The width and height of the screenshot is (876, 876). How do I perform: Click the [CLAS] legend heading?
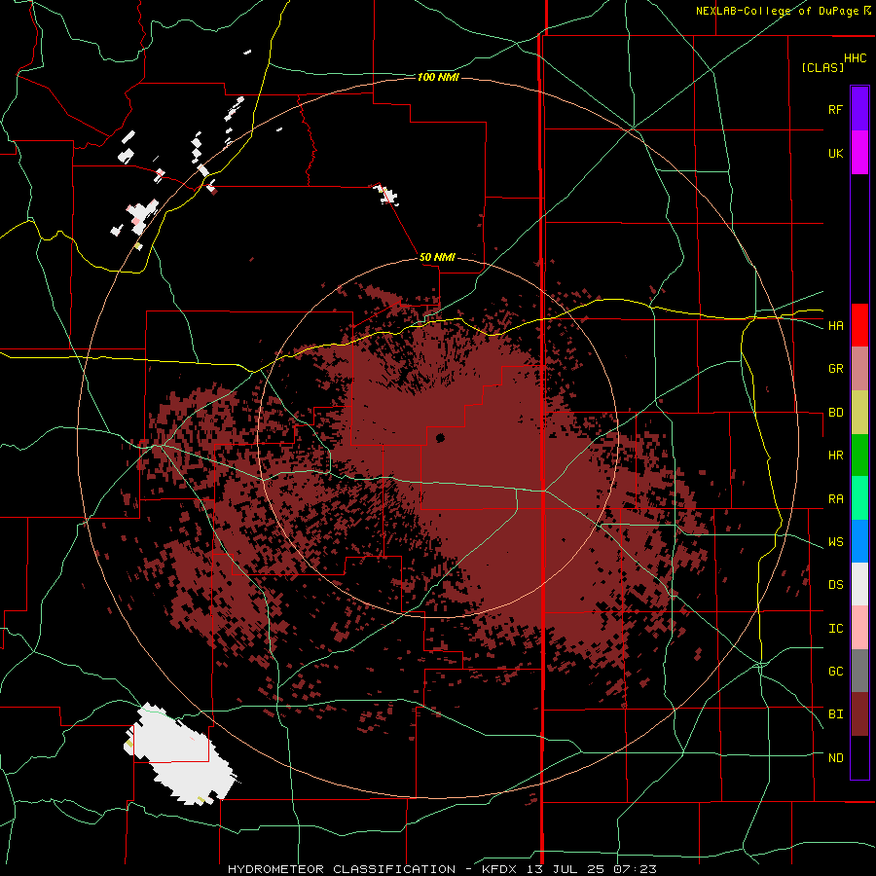[822, 67]
